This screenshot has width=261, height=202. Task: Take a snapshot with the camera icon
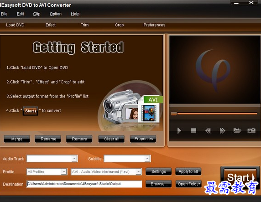point(251,130)
